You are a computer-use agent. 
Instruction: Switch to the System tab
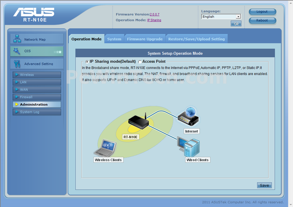(114, 39)
